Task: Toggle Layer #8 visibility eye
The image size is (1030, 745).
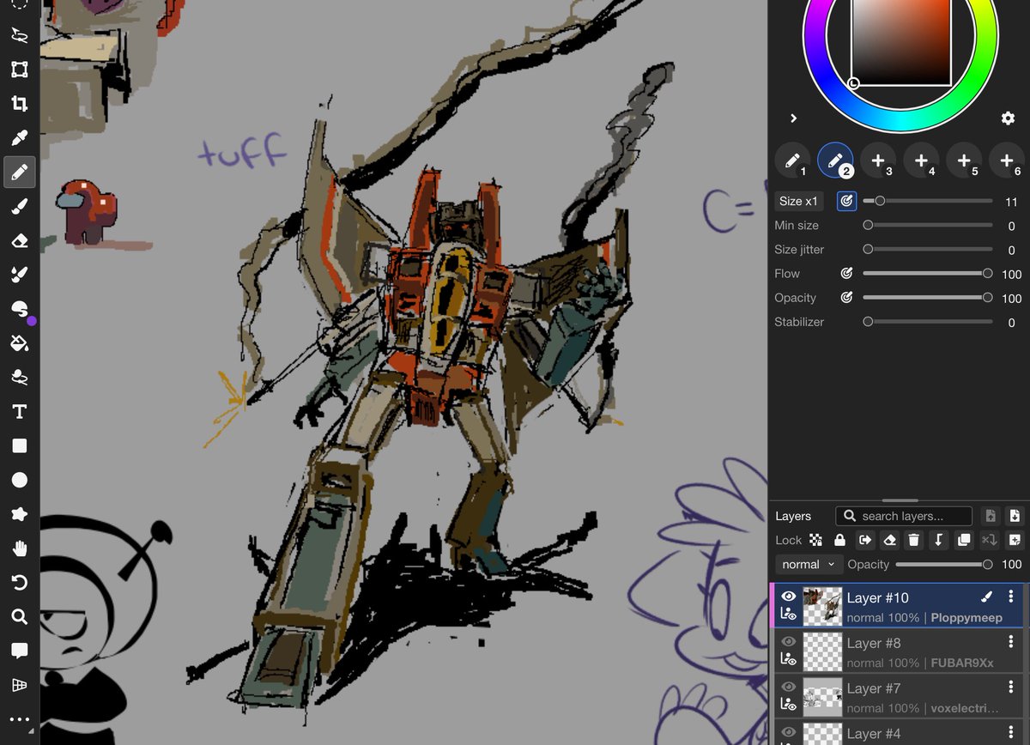Action: click(789, 642)
